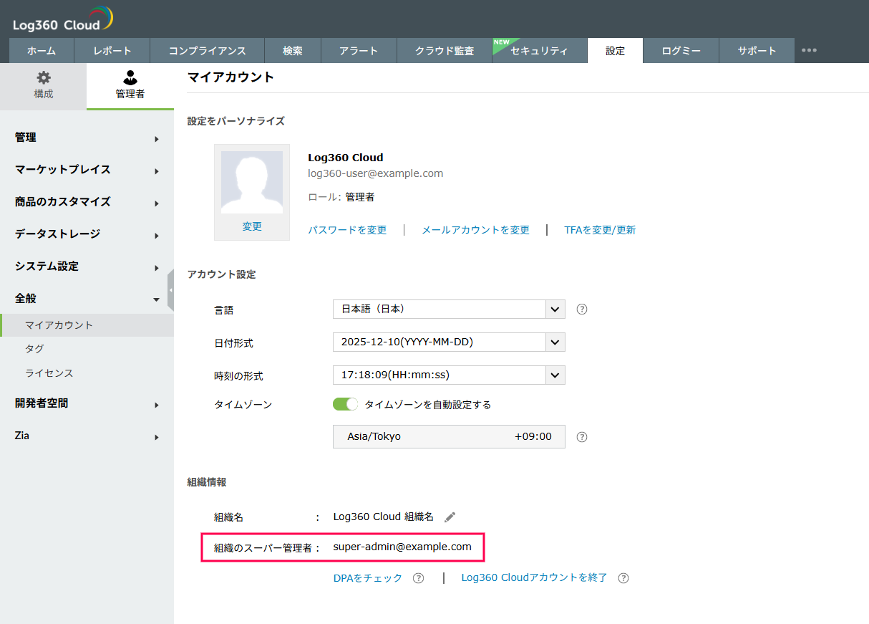Click the TFAを変更/更新 link
869x624 pixels.
point(600,230)
